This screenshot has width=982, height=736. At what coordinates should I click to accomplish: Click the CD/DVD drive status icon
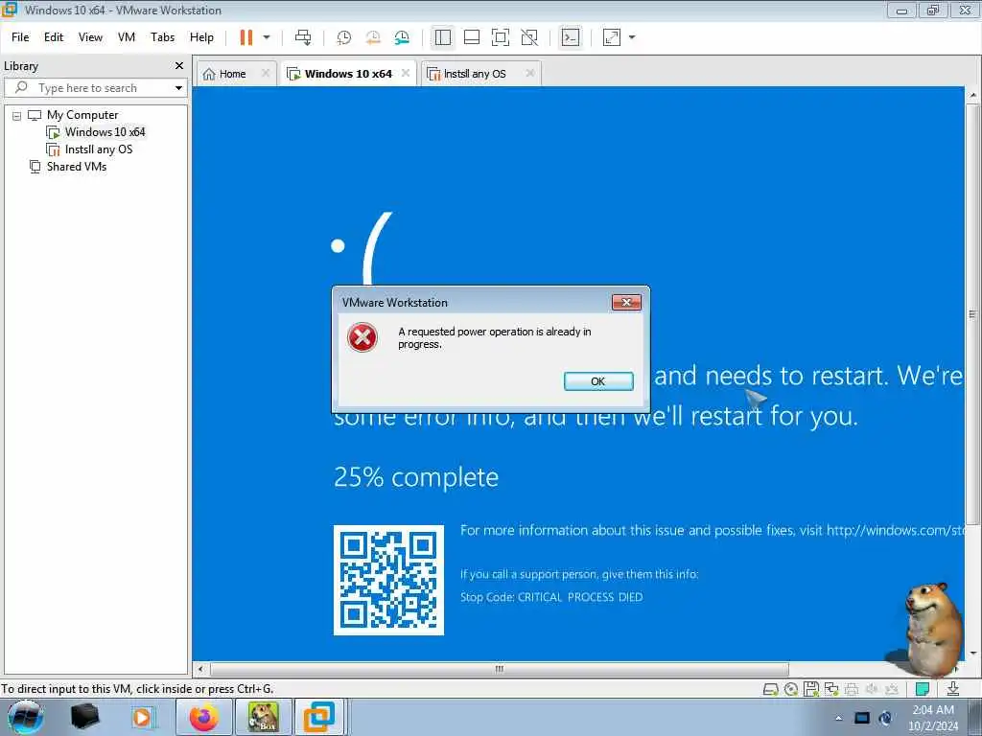tap(791, 690)
